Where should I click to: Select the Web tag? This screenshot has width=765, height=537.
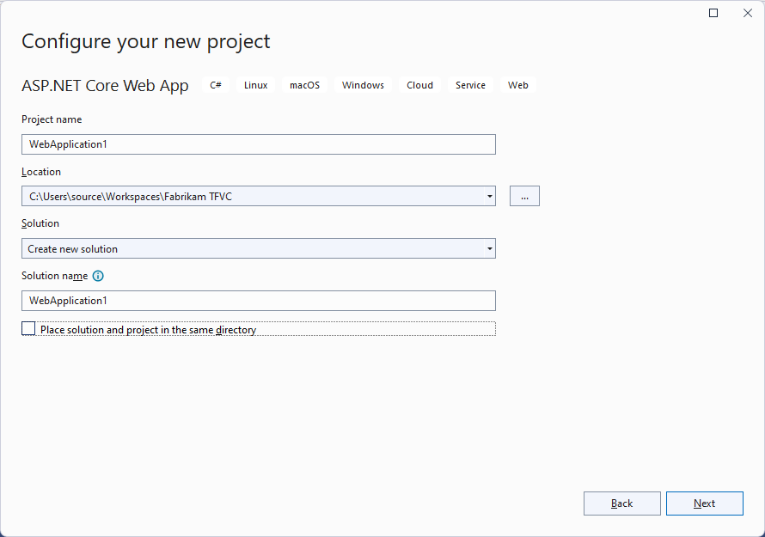click(x=517, y=85)
